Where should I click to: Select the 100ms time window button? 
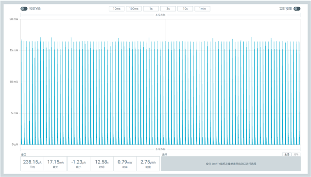pyautogui.click(x=134, y=9)
